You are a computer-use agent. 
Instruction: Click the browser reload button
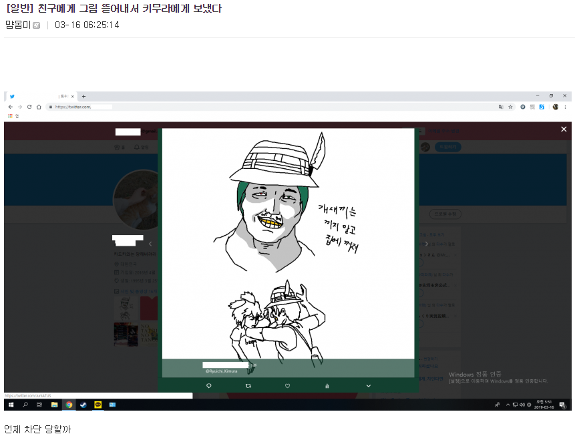[x=29, y=107]
